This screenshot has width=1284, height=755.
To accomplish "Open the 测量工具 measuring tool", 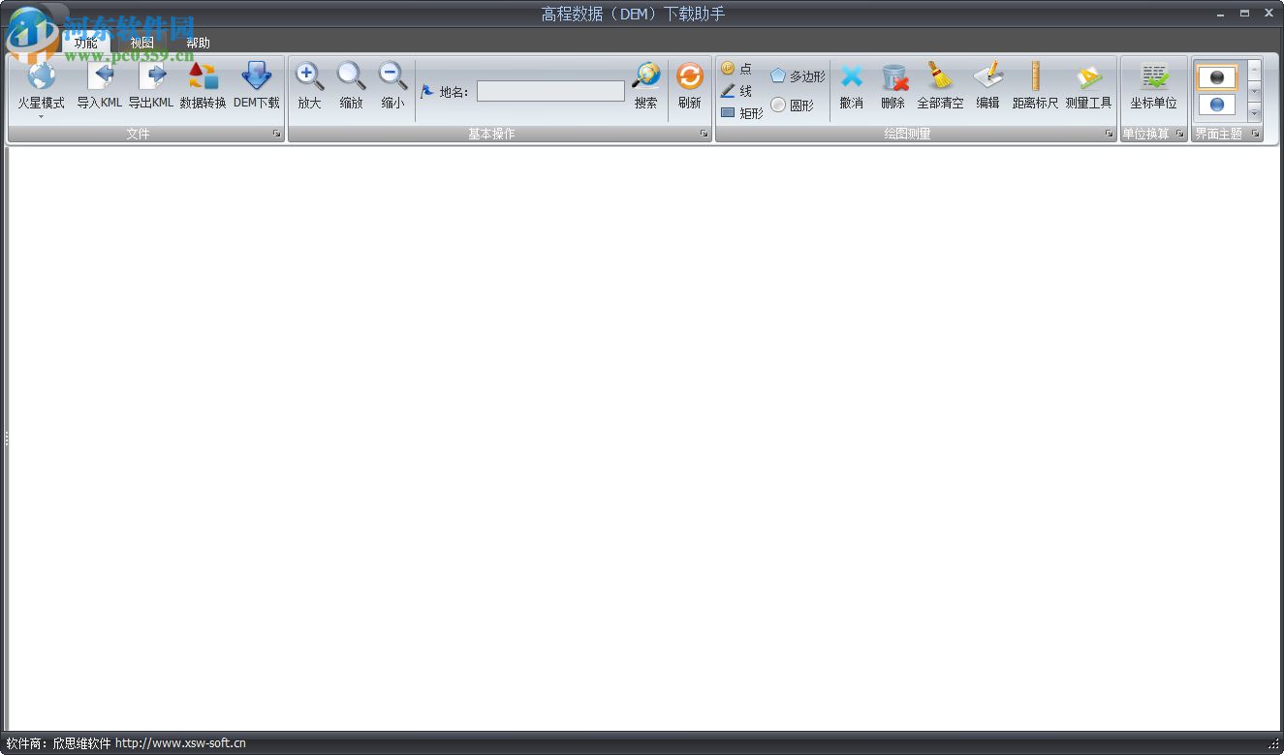I will tap(1088, 85).
